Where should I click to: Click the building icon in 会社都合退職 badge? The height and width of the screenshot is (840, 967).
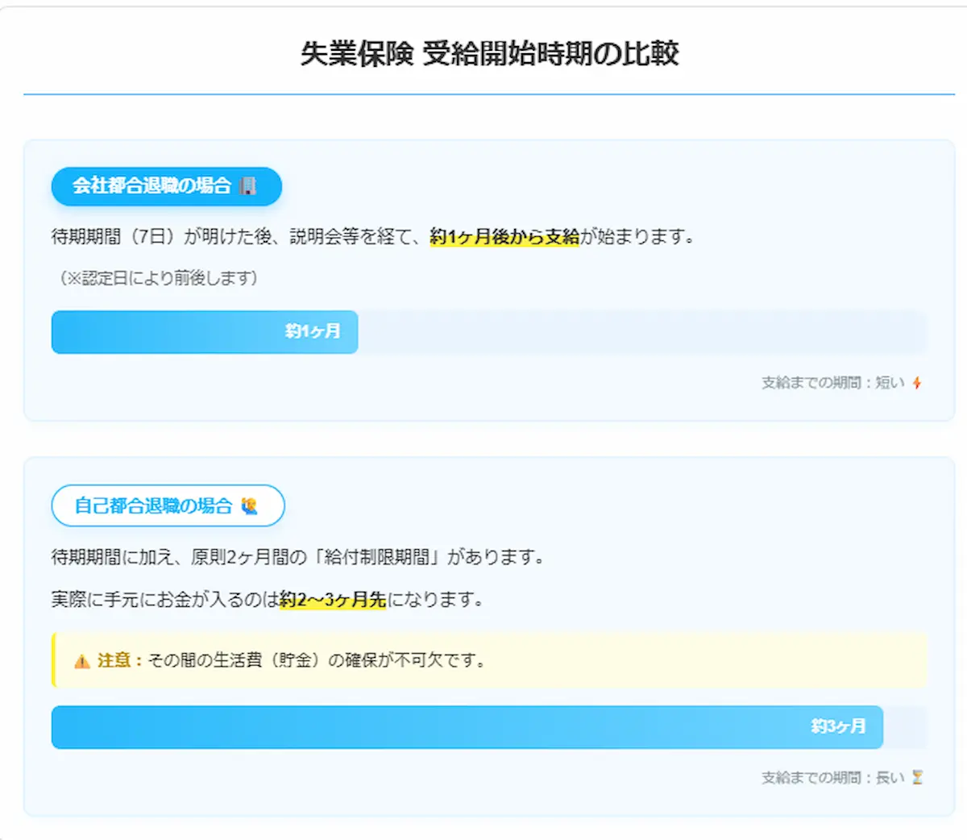coord(248,186)
